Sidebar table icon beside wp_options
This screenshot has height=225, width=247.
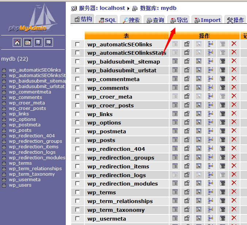pos(4,120)
